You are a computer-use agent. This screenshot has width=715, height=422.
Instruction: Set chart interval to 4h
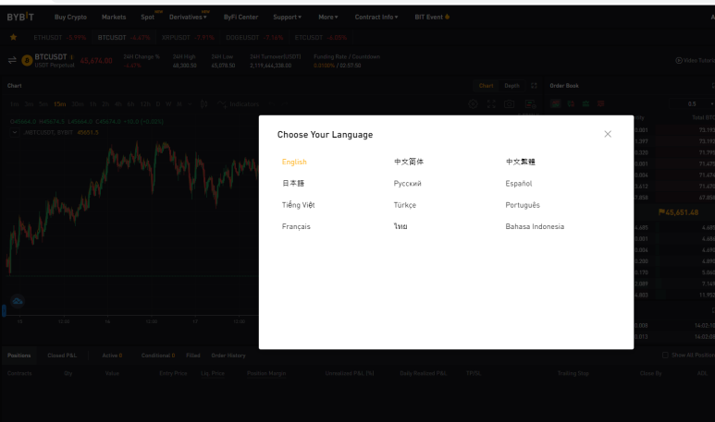(118, 104)
